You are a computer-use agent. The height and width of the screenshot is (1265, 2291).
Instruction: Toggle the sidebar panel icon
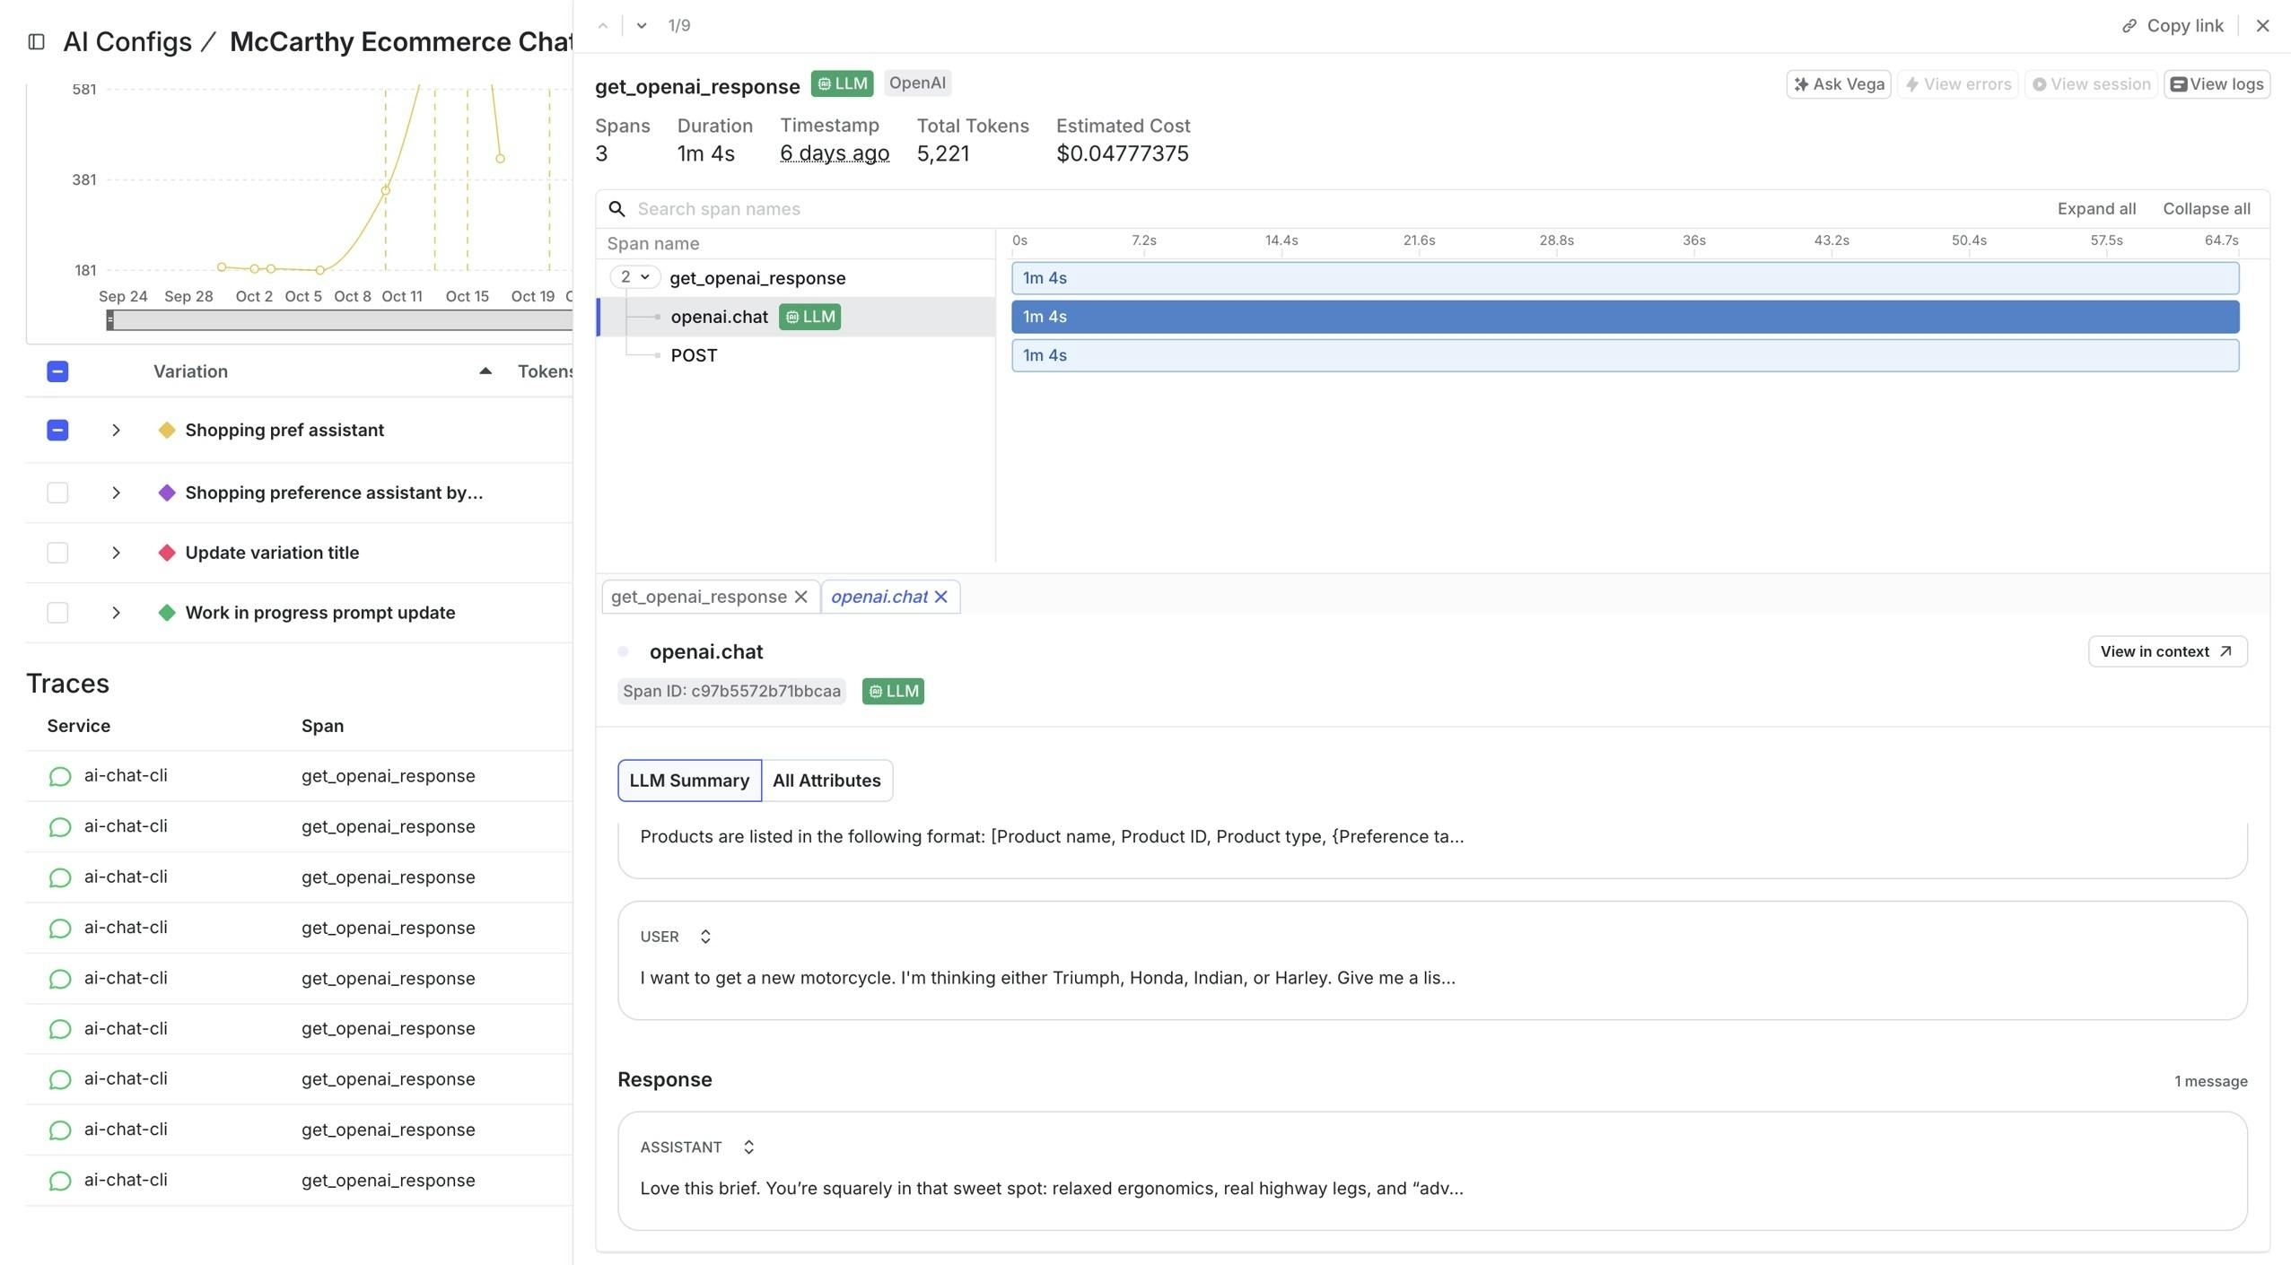pos(37,41)
